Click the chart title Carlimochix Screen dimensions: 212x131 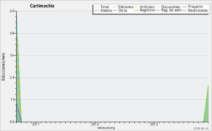42,6
